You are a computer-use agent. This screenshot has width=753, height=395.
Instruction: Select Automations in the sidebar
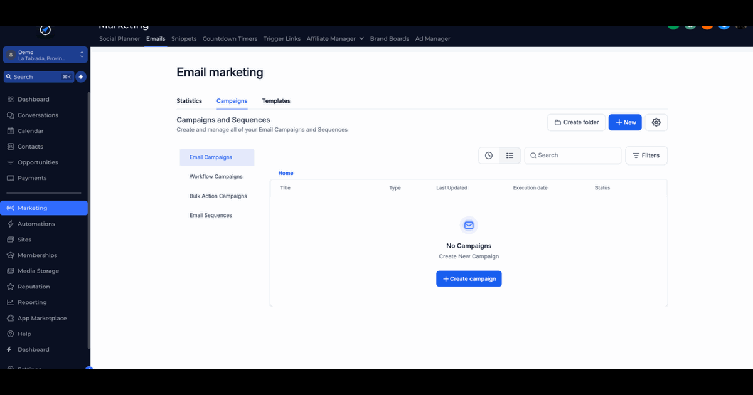tap(36, 224)
